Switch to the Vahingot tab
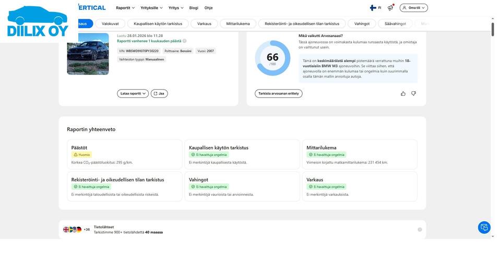This screenshot has height=271, width=501. click(x=362, y=23)
